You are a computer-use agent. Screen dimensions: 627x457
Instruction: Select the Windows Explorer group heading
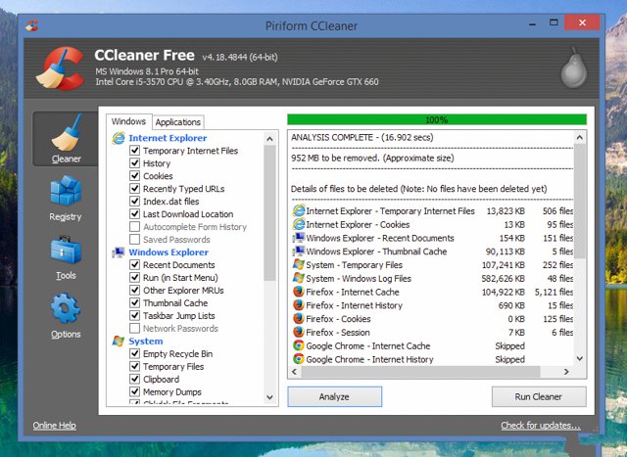tap(169, 252)
